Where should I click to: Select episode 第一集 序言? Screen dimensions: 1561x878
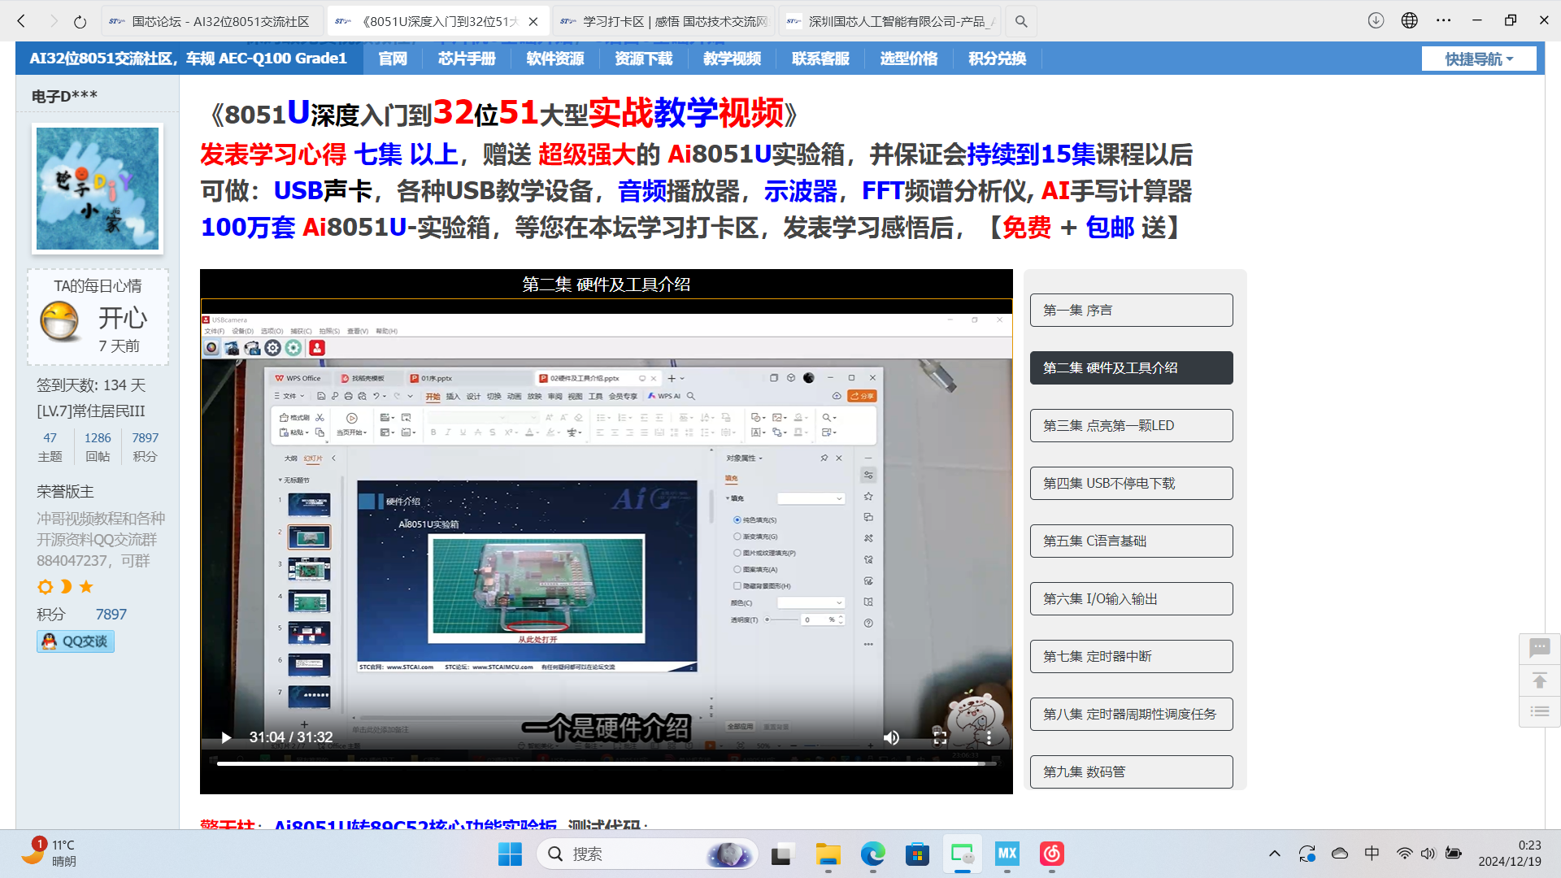(1131, 310)
